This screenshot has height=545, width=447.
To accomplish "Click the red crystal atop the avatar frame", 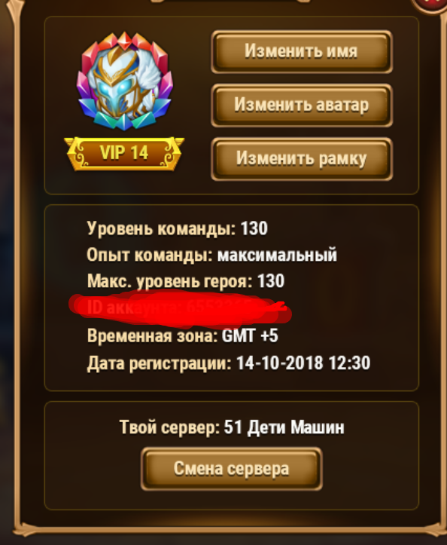I will pyautogui.click(x=124, y=41).
